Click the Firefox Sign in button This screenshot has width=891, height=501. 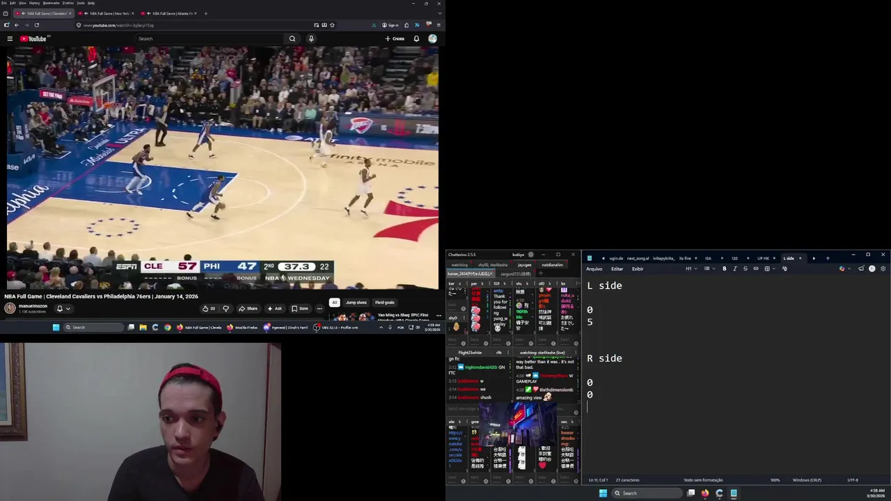click(391, 25)
